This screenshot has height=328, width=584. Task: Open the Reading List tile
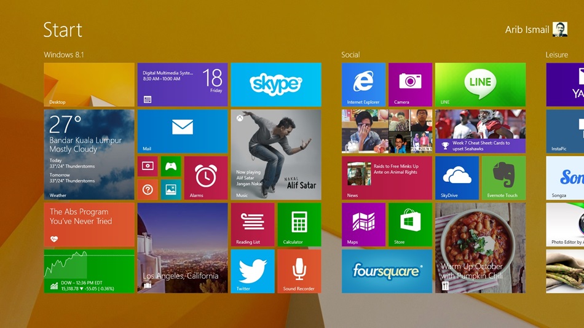point(253,224)
